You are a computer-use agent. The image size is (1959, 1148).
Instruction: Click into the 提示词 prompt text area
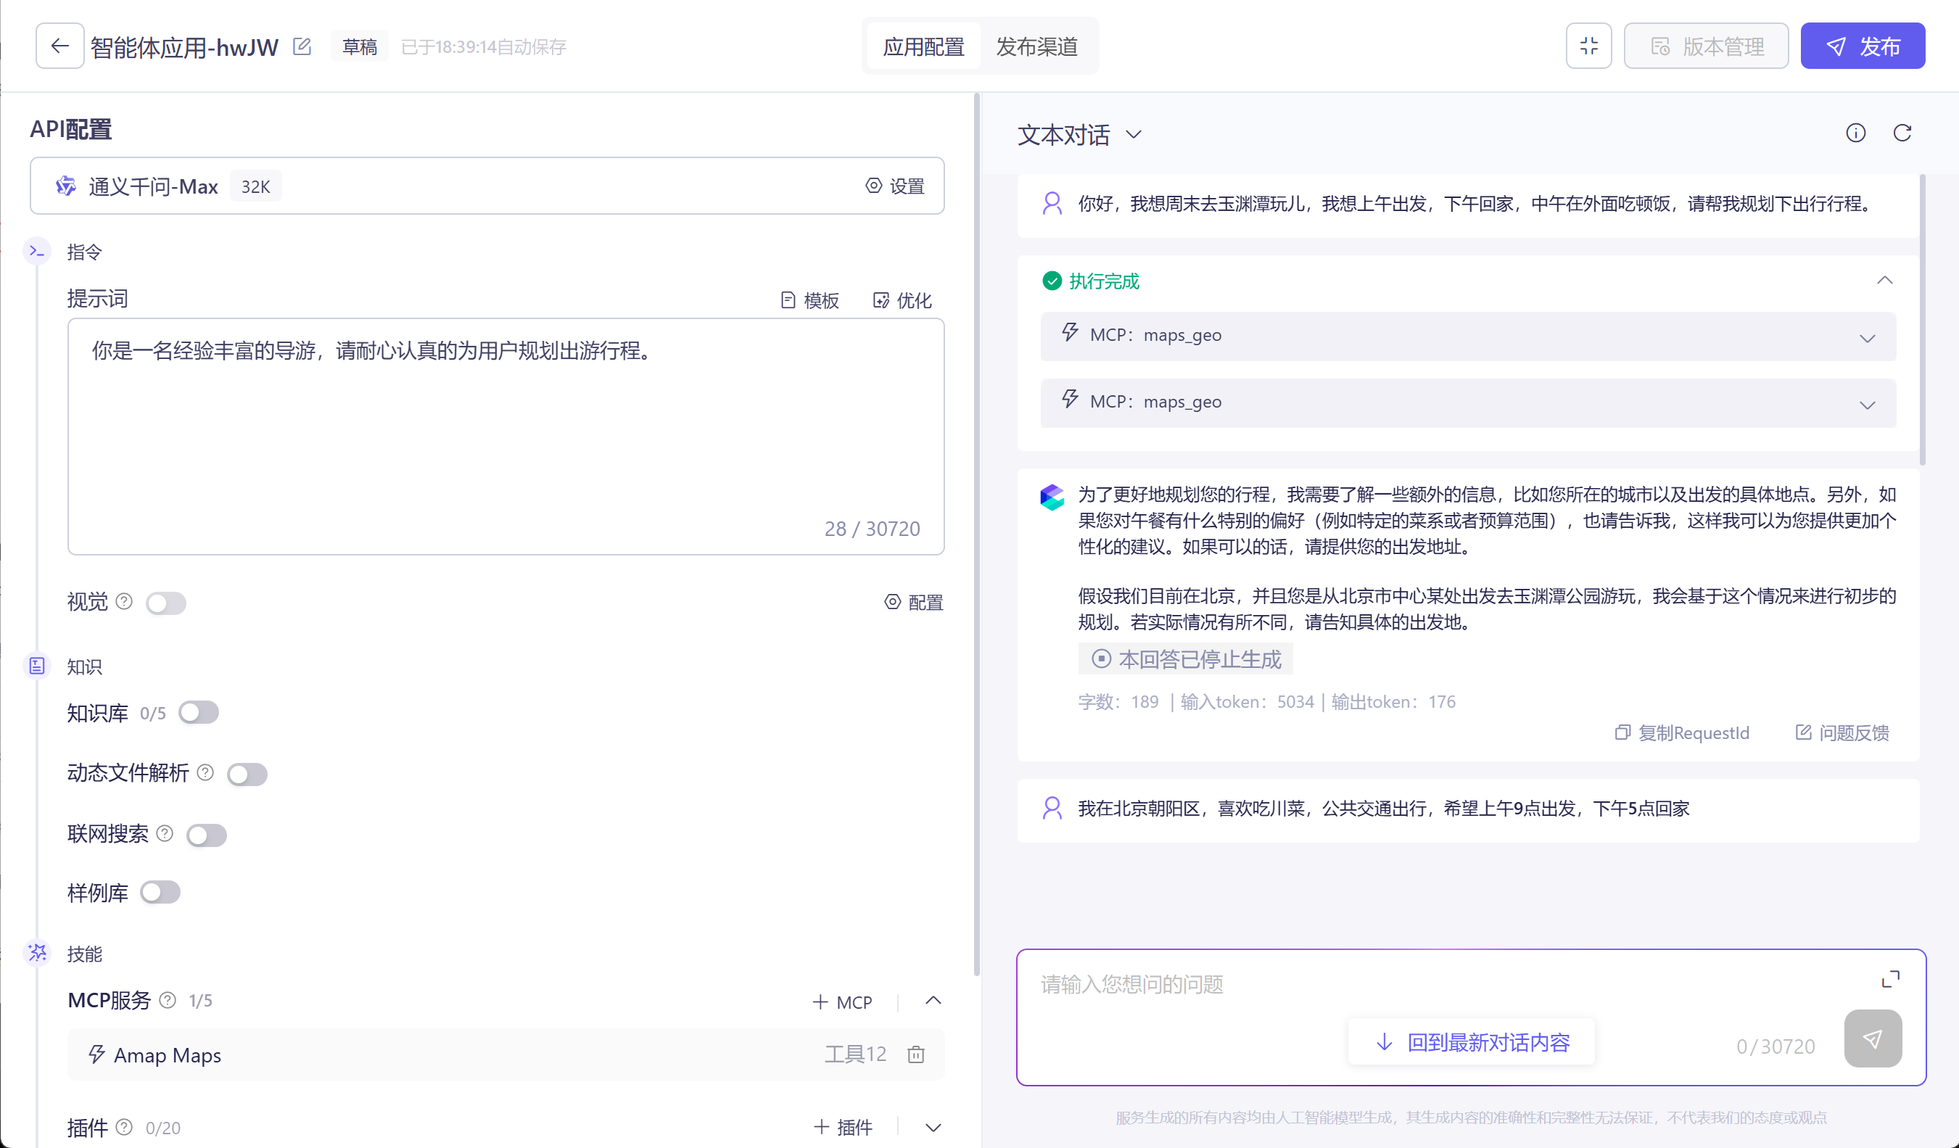506,436
